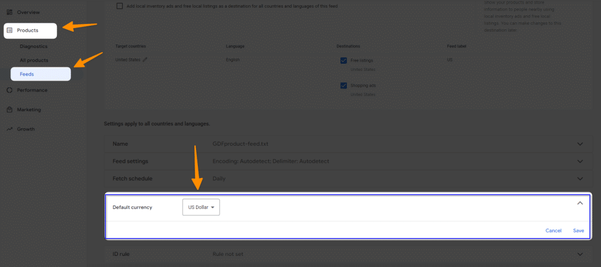Screen dimensions: 601x267
Task: Click the Default currency label
Action: click(132, 207)
